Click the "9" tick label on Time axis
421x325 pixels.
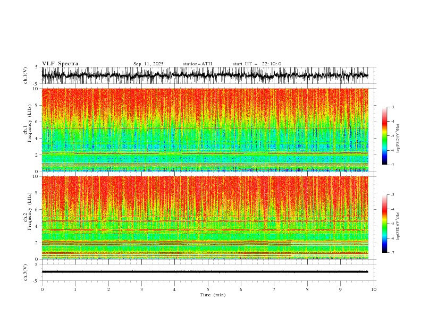pos(340,289)
